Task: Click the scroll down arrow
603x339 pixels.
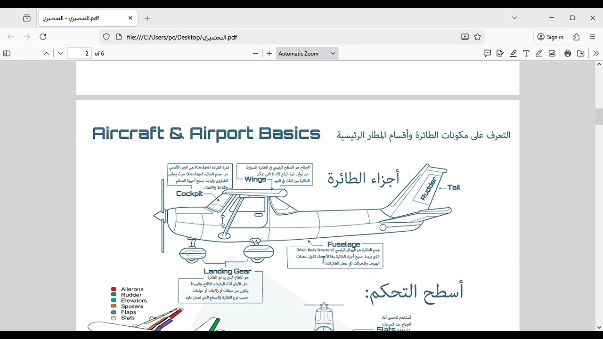Action: 599,328
